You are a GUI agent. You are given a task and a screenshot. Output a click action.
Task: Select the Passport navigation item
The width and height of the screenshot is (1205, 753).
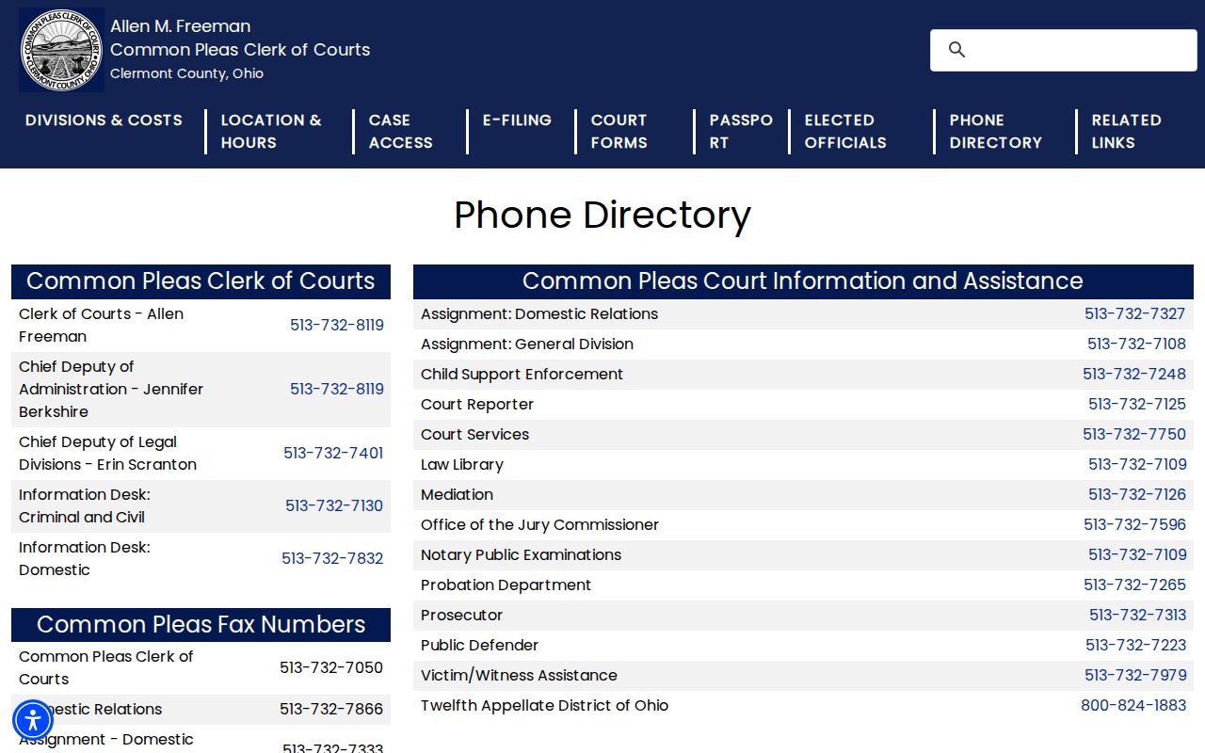pos(741,132)
